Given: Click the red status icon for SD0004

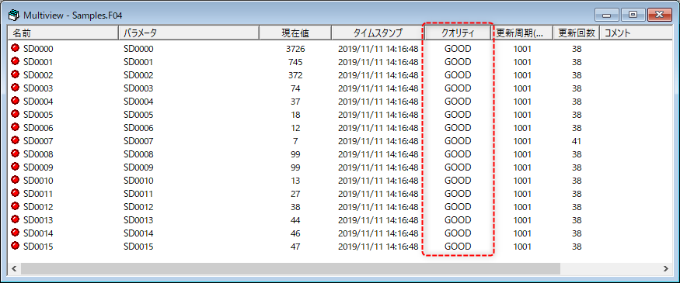Looking at the screenshot, I should point(16,101).
